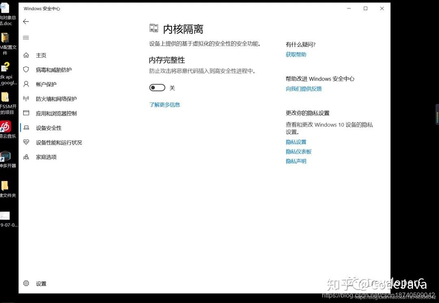439x303 pixels.
Task: Click the 防火墙和网络保护 icon
Action: tap(26, 98)
